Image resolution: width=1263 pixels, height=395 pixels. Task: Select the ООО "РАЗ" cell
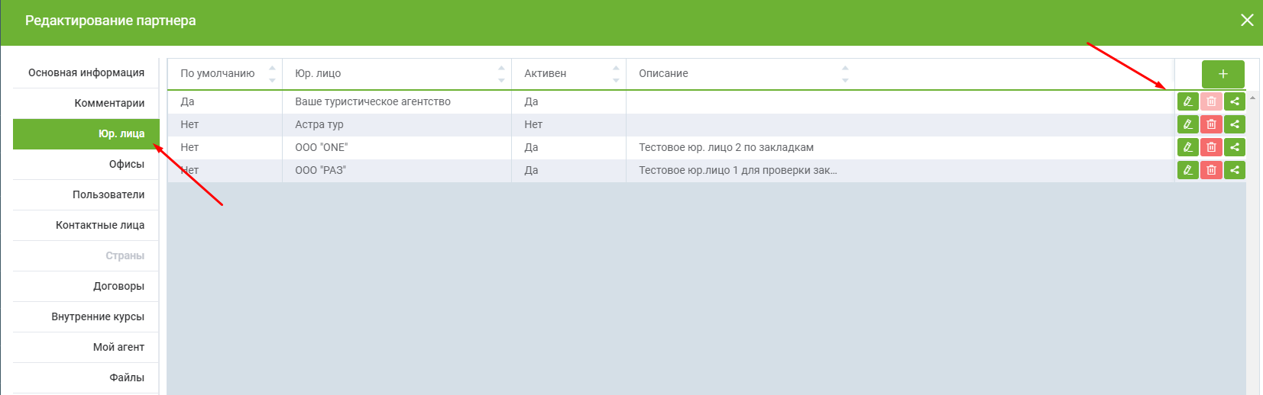(x=397, y=170)
